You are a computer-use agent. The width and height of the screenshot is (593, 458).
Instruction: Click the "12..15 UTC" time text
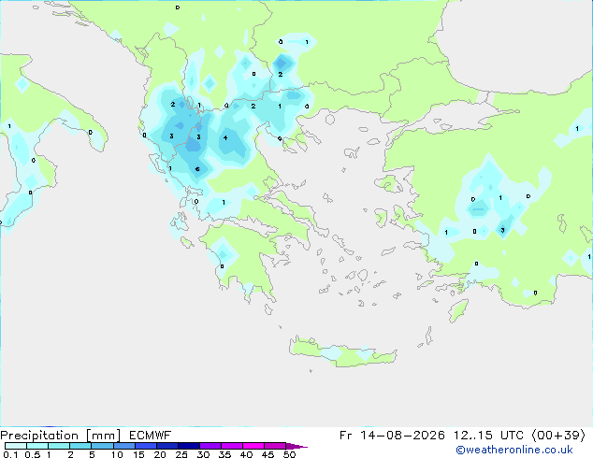pyautogui.click(x=488, y=436)
